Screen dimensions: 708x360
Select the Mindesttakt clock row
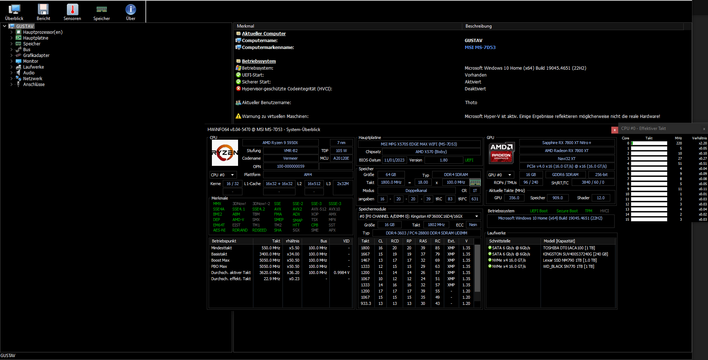click(x=281, y=248)
